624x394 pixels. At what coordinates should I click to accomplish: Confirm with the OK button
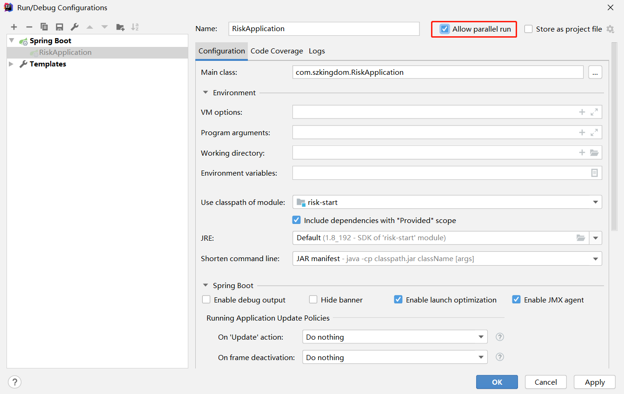click(497, 382)
